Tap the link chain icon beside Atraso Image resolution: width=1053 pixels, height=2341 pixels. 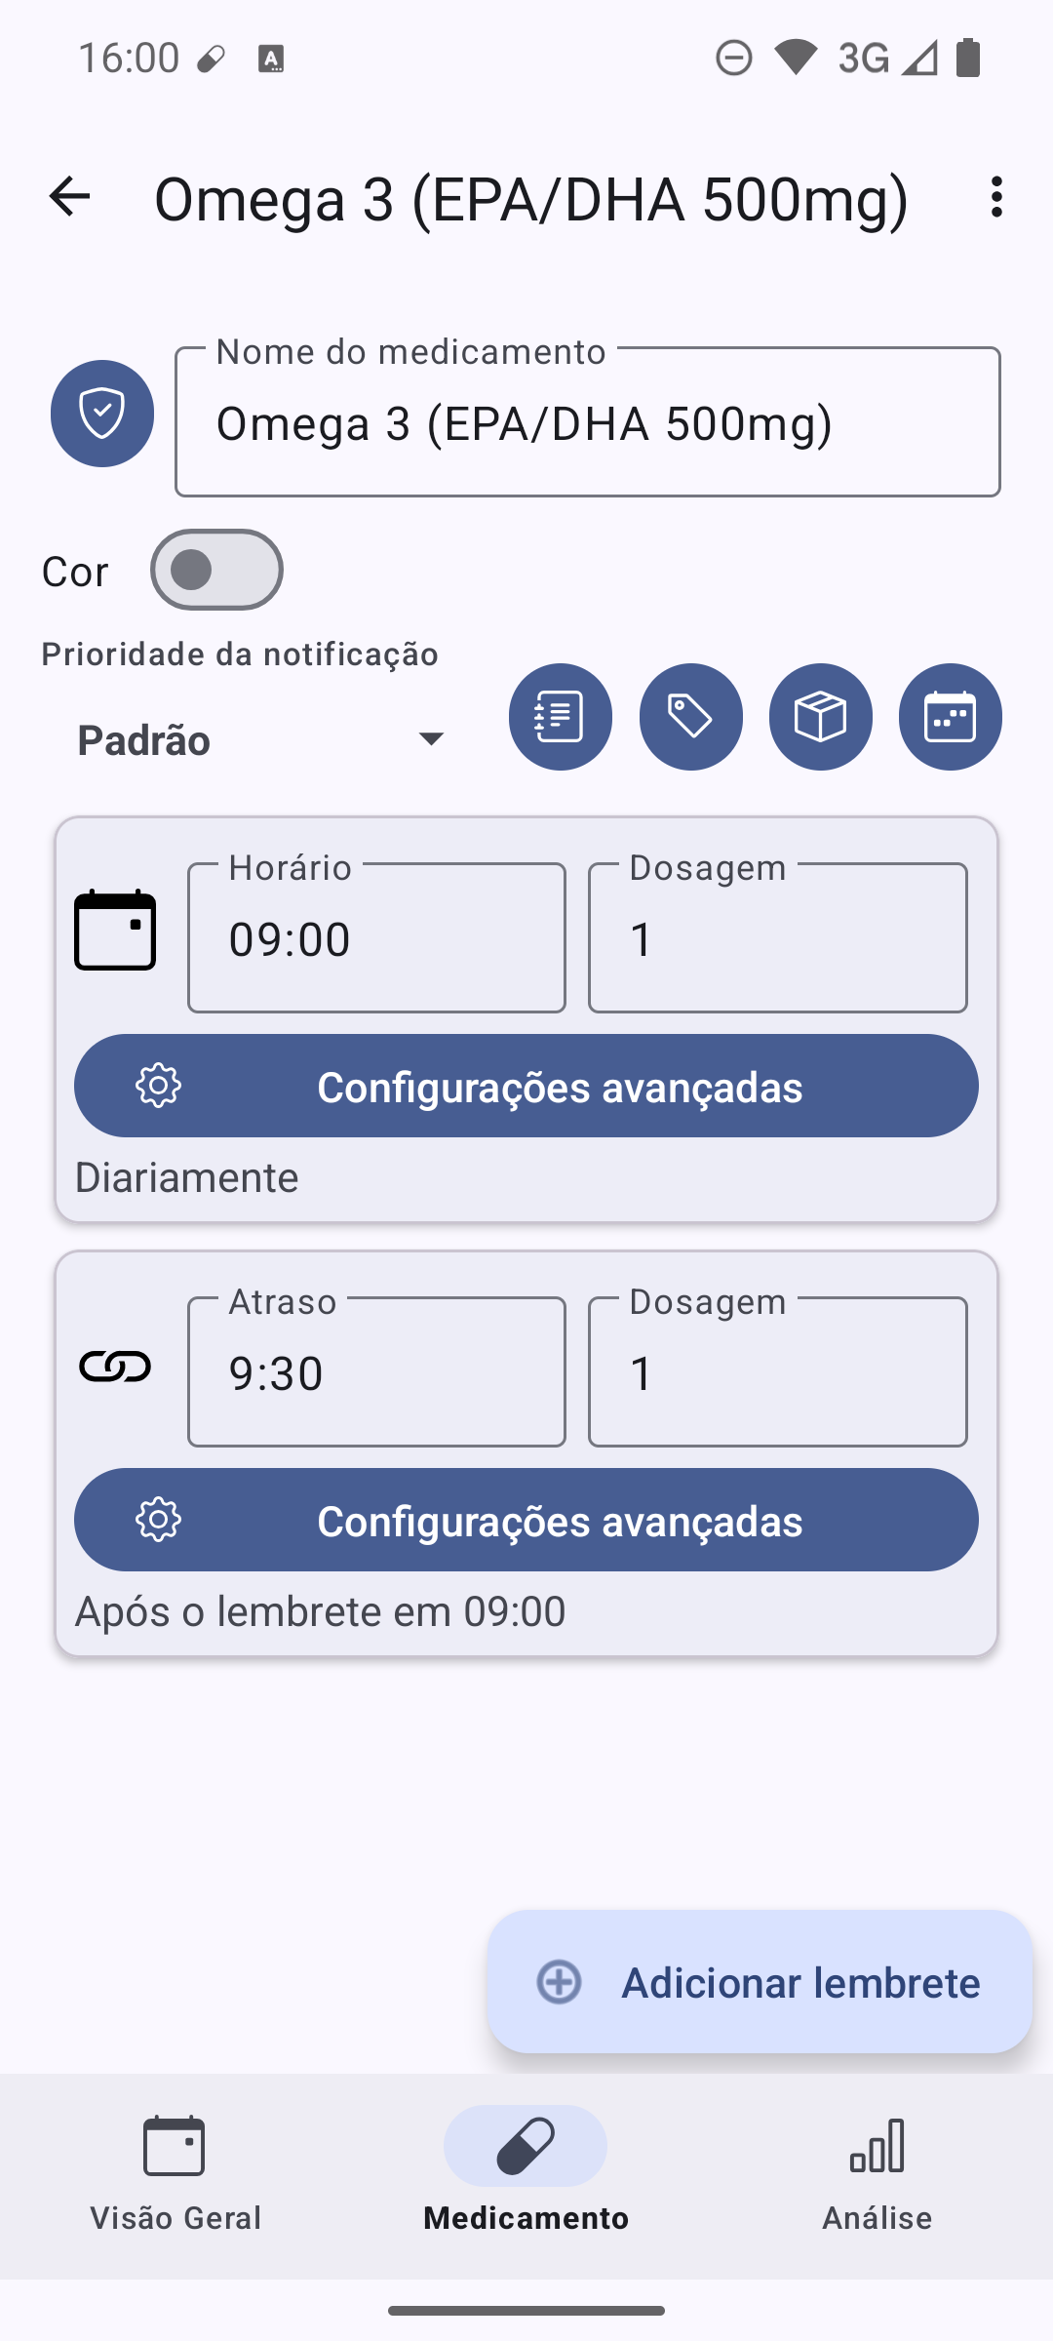[x=115, y=1367]
